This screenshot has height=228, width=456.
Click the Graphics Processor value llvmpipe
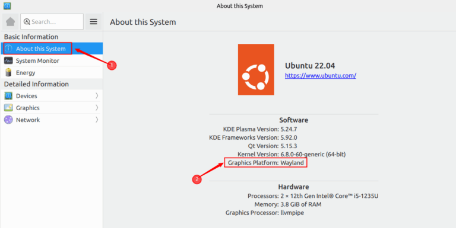pyautogui.click(x=292, y=213)
